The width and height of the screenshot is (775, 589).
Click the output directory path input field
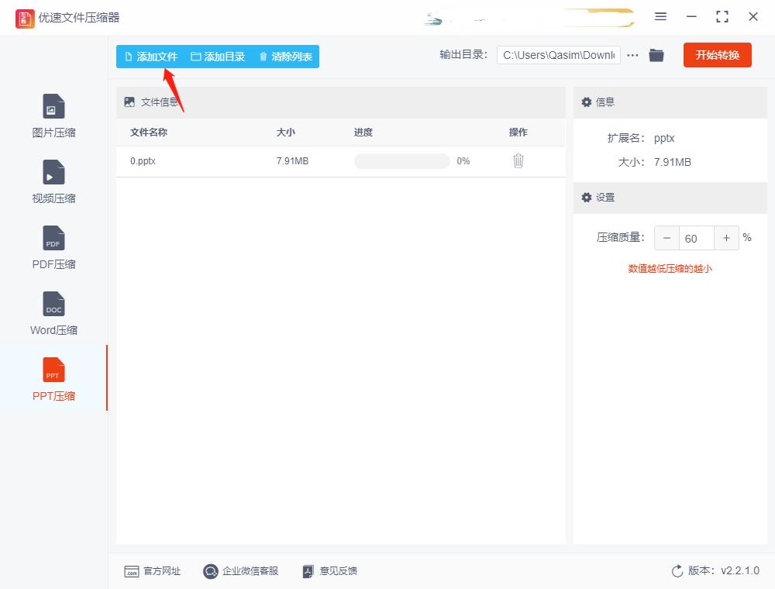[x=558, y=55]
